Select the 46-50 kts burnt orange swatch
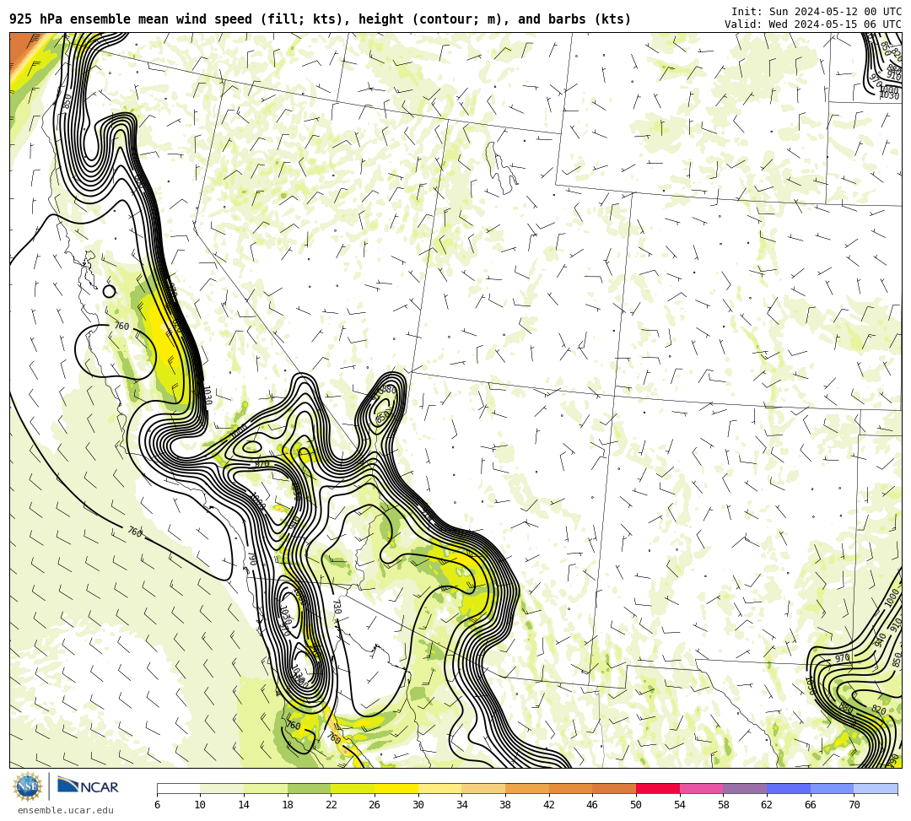The height and width of the screenshot is (821, 911). coord(614,788)
